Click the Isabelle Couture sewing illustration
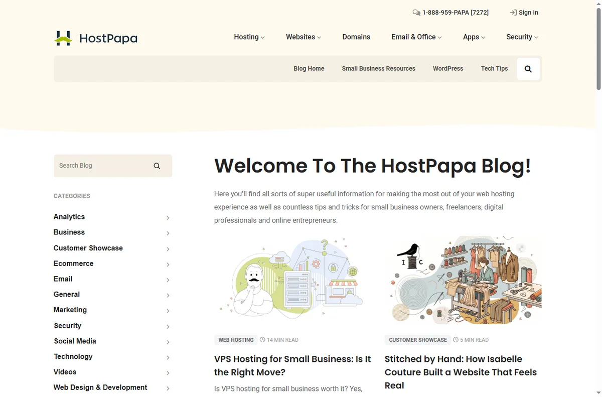This screenshot has height=397, width=602. [x=463, y=280]
